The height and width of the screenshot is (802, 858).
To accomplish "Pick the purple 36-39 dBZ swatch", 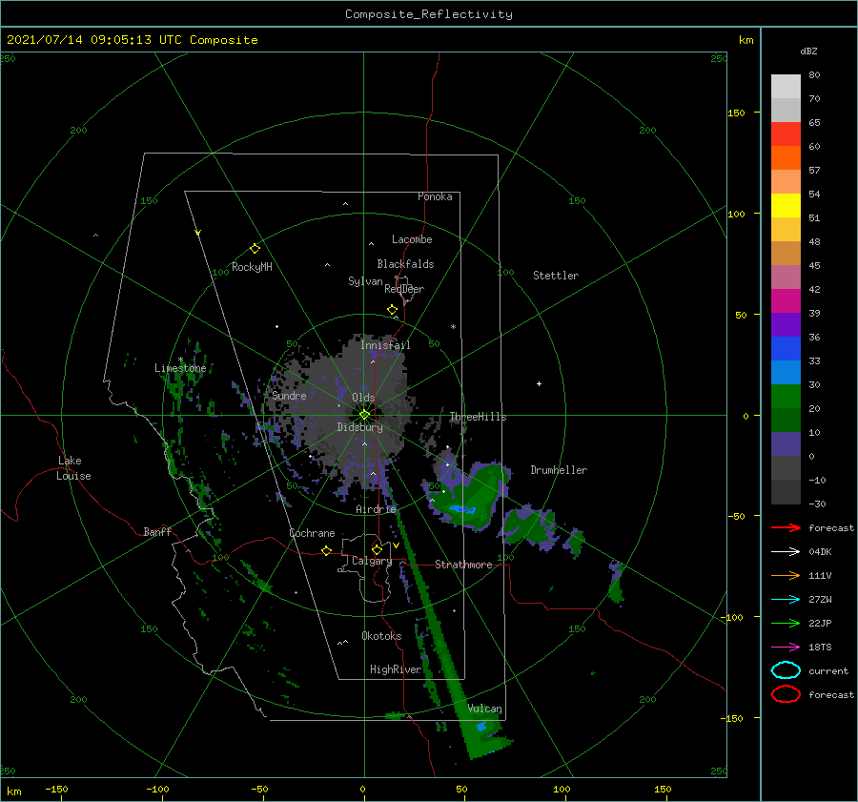I will point(786,325).
